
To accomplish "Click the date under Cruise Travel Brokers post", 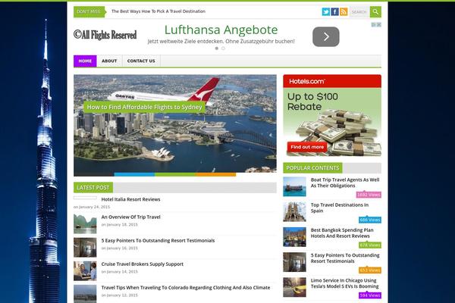I will (120, 272).
